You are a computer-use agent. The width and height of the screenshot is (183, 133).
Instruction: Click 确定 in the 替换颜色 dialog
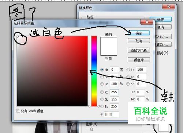pyautogui.click(x=161, y=20)
